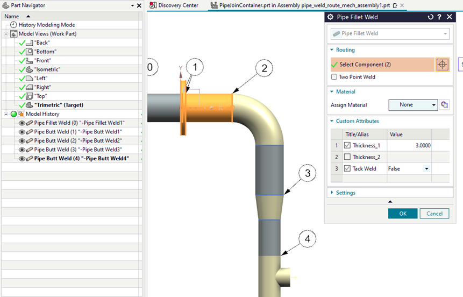
Task: Select the "Isometric" model view icon
Action: coord(30,69)
